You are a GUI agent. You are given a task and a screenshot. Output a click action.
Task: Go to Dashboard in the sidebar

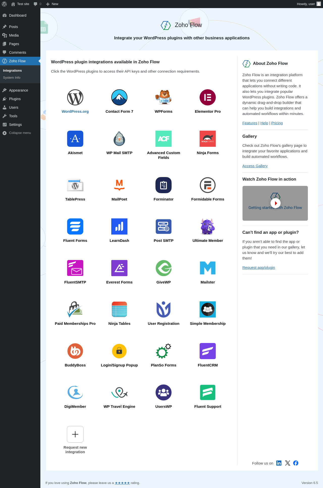point(20,15)
